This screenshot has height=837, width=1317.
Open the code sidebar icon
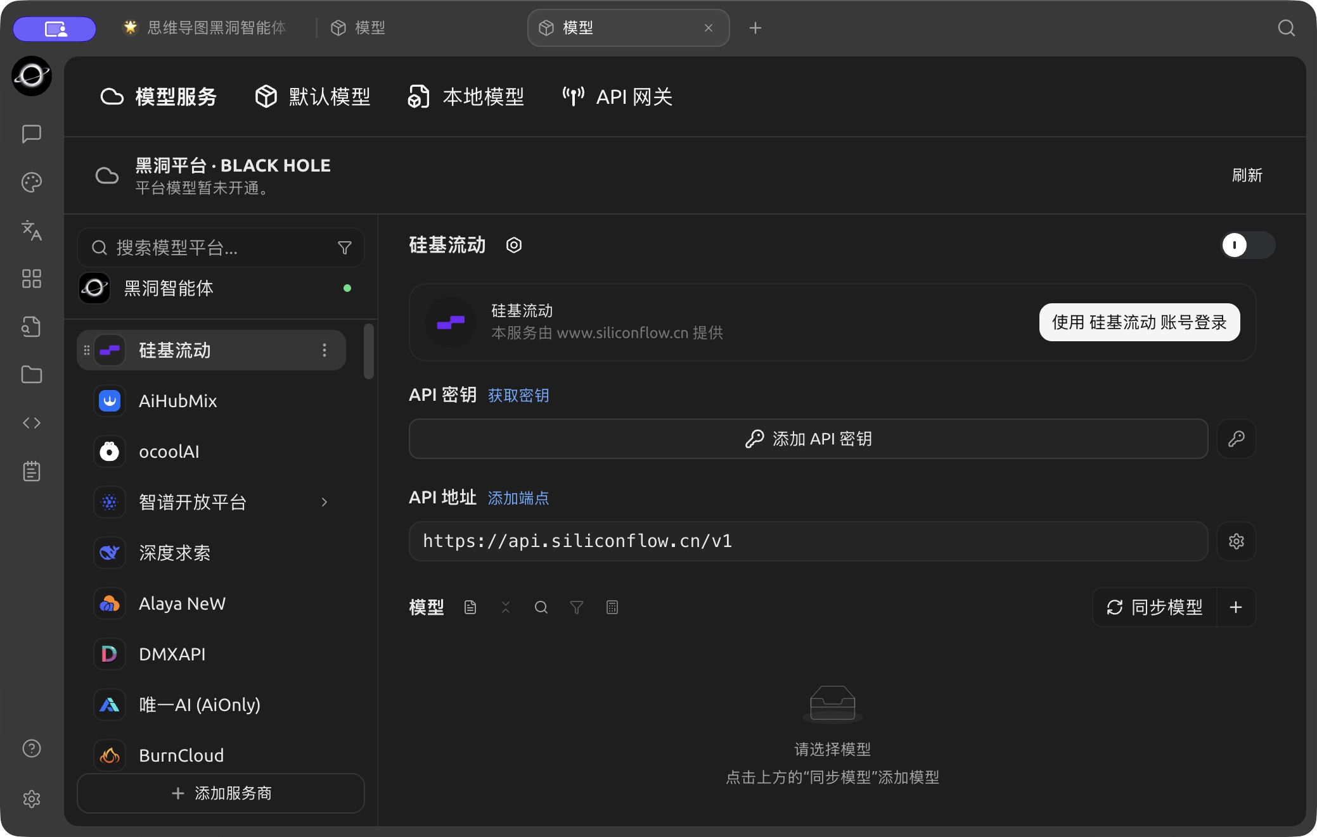click(32, 423)
